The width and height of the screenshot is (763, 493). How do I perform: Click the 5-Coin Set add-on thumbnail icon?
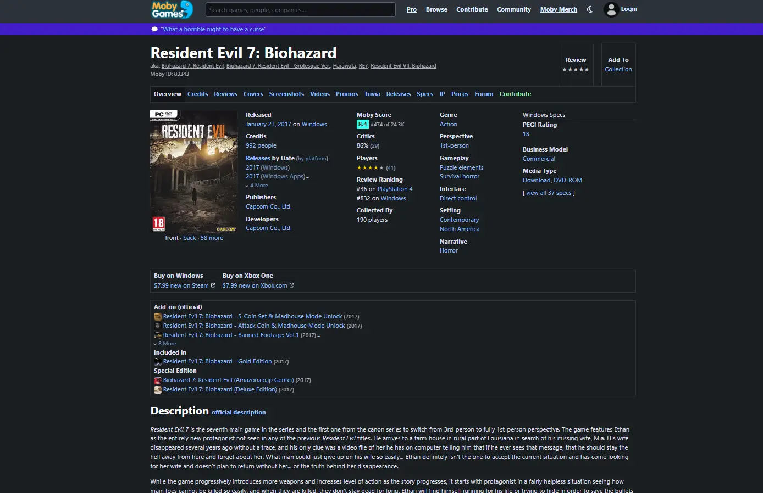[158, 317]
